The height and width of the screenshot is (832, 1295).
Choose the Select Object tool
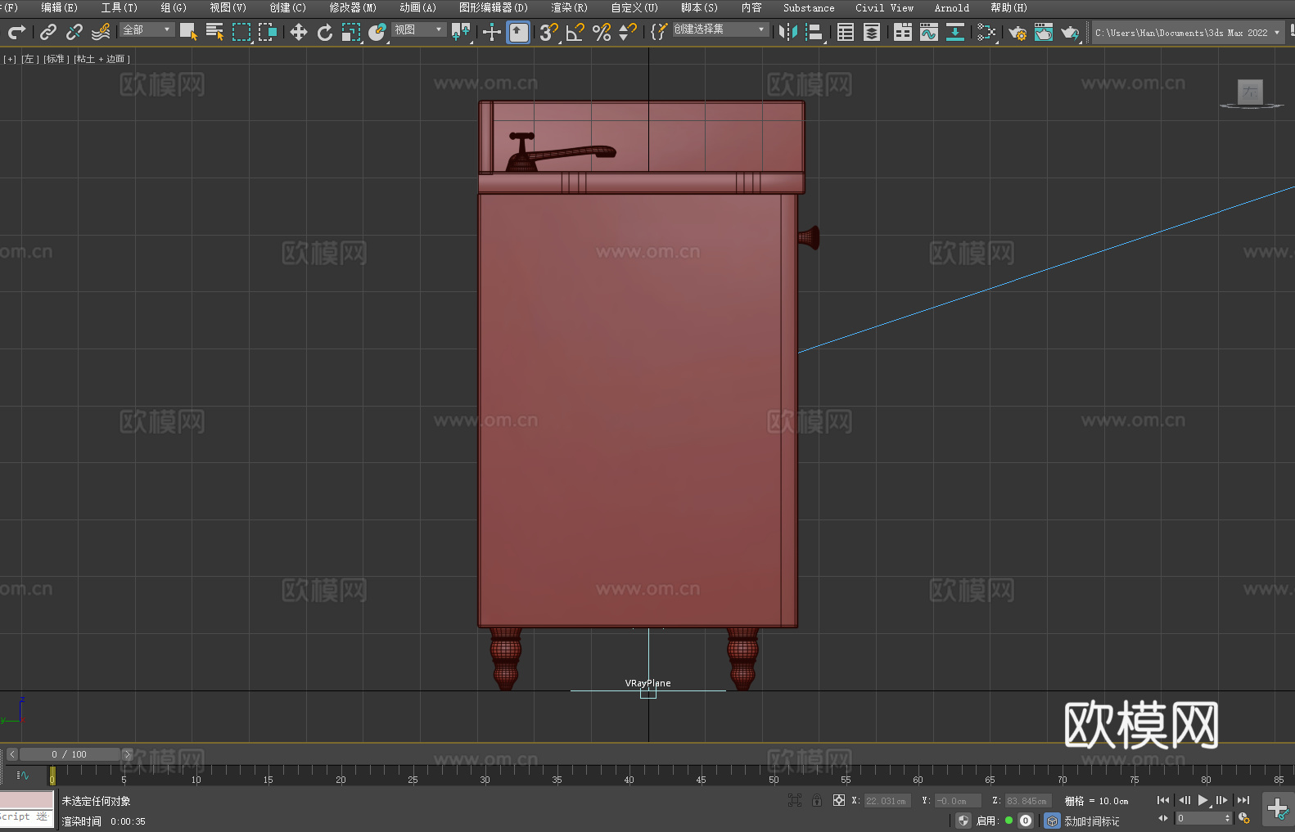[189, 32]
